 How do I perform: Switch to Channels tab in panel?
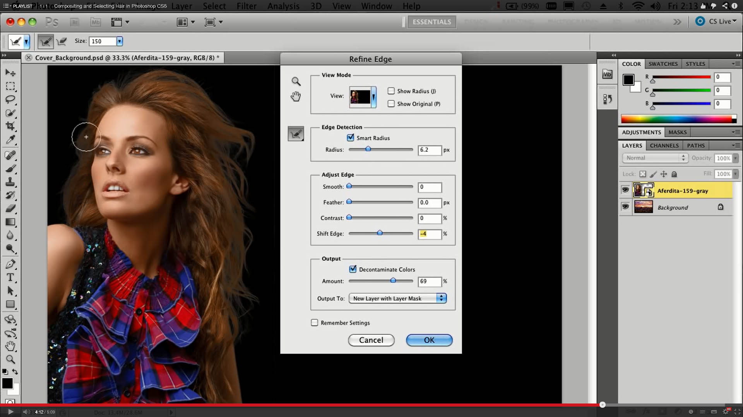click(664, 146)
